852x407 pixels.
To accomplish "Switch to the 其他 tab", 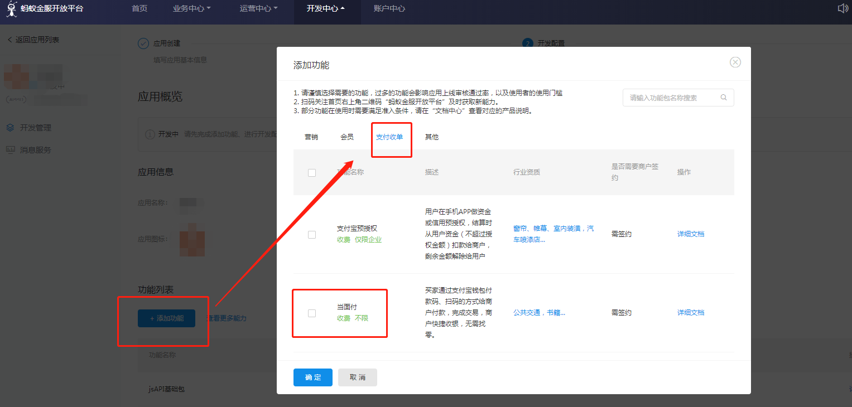I will click(432, 137).
